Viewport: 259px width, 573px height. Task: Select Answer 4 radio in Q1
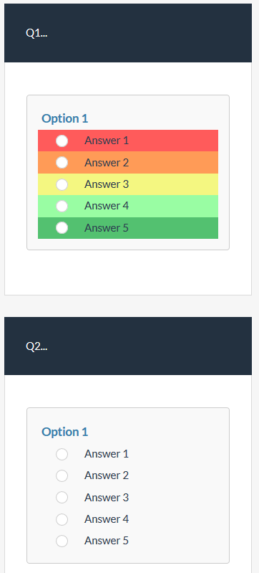point(62,206)
